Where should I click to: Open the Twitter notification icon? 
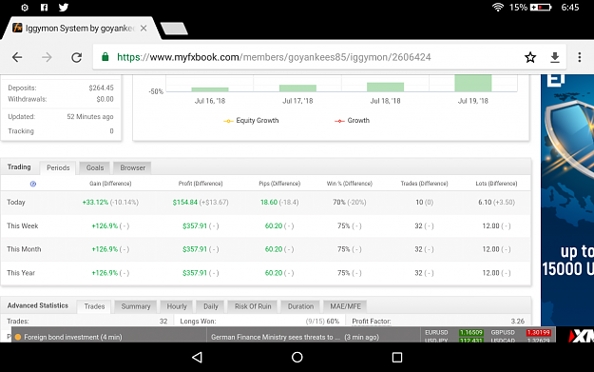(64, 8)
